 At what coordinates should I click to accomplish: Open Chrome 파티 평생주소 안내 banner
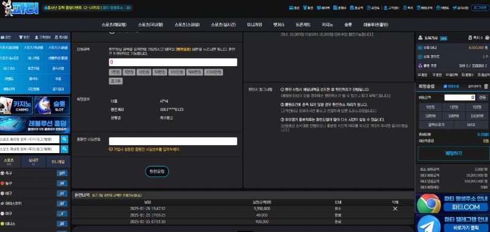[x=452, y=203]
